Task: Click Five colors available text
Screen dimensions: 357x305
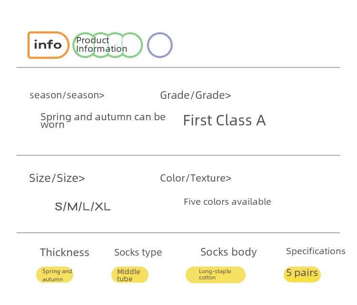Action: coord(228,202)
